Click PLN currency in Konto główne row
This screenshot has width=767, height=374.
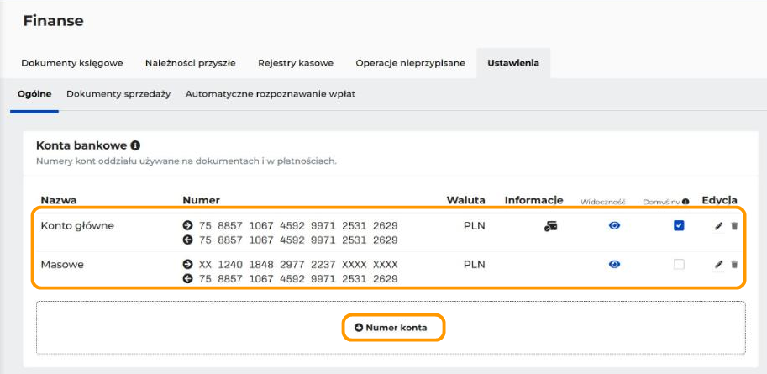click(474, 226)
